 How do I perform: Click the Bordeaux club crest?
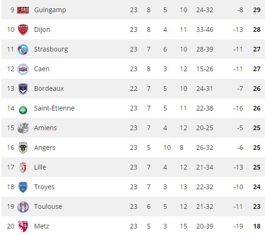pos(23,89)
